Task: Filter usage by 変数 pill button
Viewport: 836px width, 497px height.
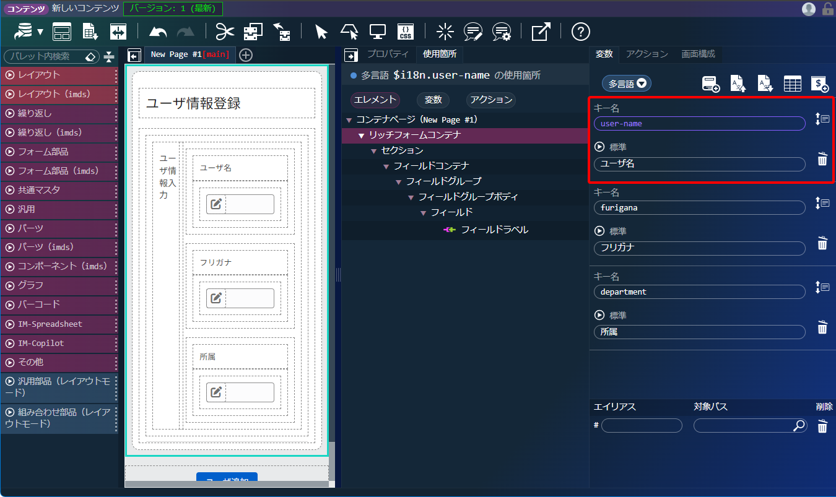Action: (433, 100)
